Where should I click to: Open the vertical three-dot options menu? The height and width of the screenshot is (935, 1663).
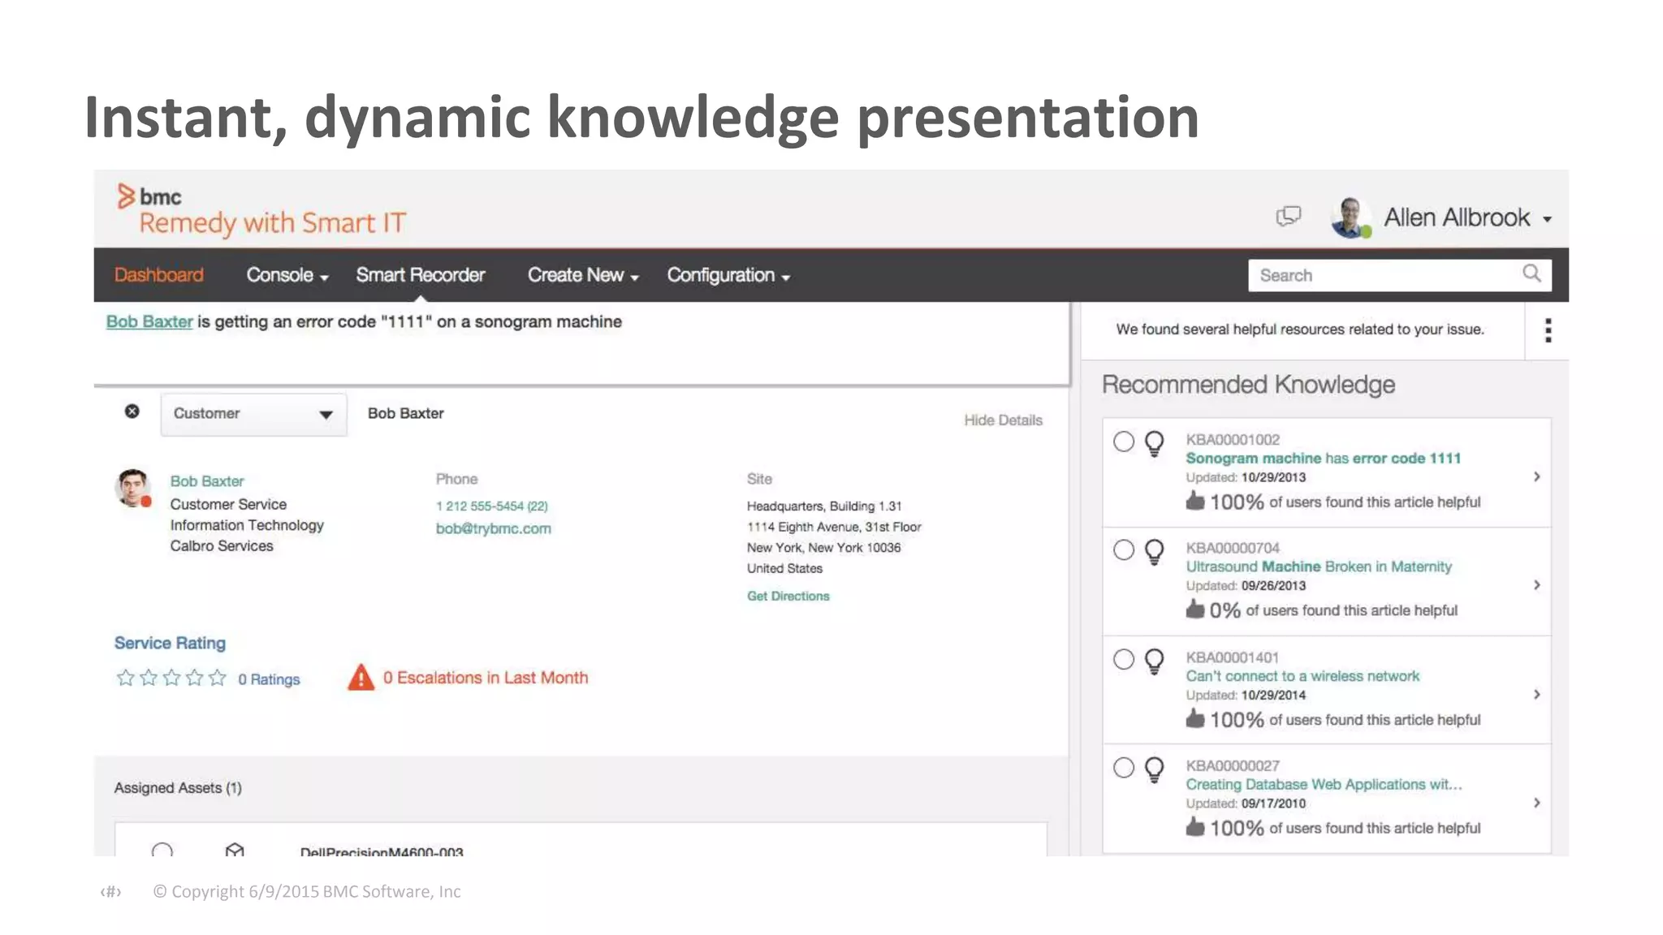(1548, 330)
